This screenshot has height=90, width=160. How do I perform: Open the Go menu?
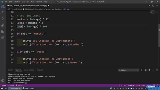point(28,2)
